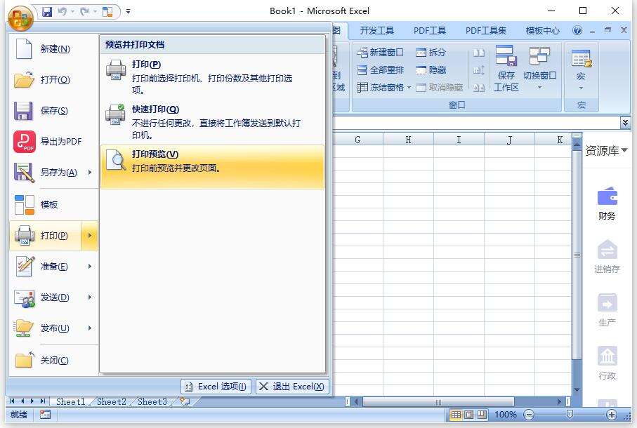Click the Redo icon in quick access toolbar
This screenshot has height=428, width=637.
pyautogui.click(x=84, y=12)
